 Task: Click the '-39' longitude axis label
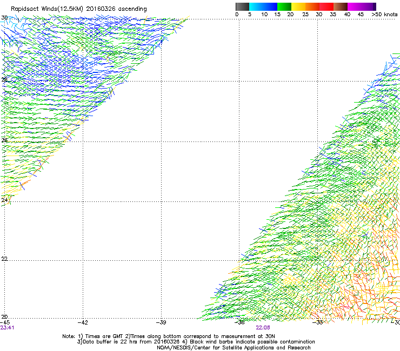(161, 322)
